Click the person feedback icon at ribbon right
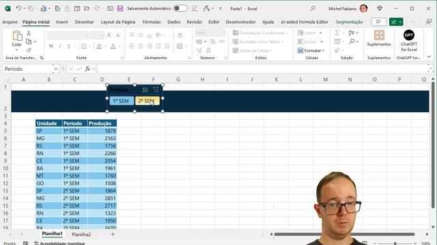The image size is (437, 245). 429,22
